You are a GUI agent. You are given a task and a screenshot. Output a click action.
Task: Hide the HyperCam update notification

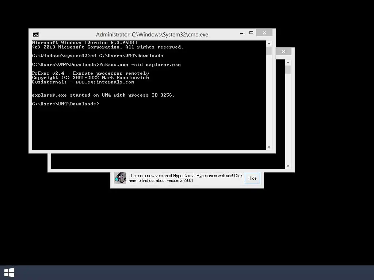point(252,178)
